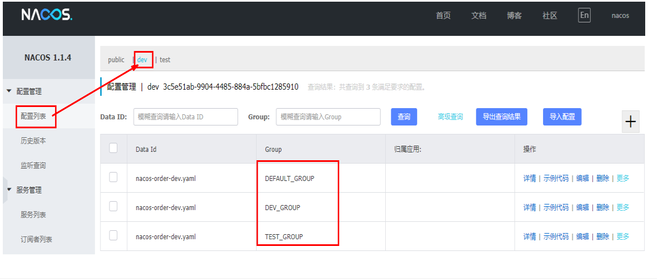
Task: Click the Data Id column header
Action: pos(146,150)
